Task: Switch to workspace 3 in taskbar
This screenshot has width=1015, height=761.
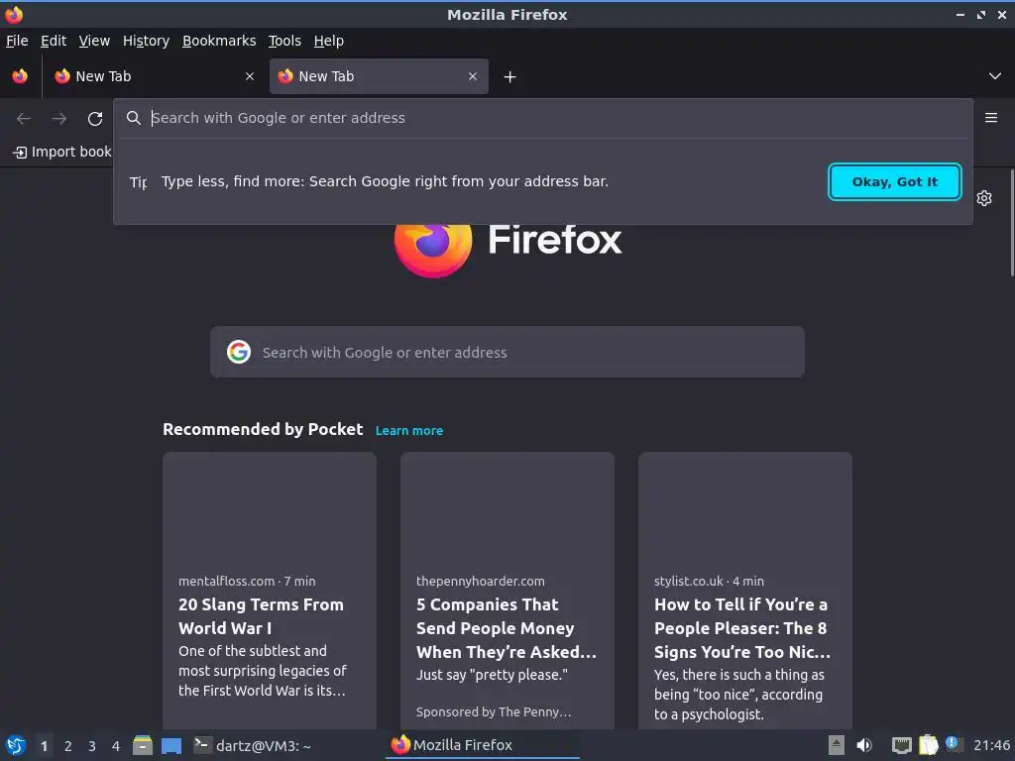Action: click(x=92, y=746)
